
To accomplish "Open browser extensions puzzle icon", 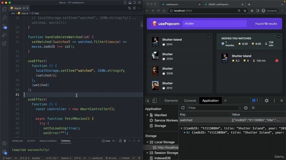I will coord(252,11).
